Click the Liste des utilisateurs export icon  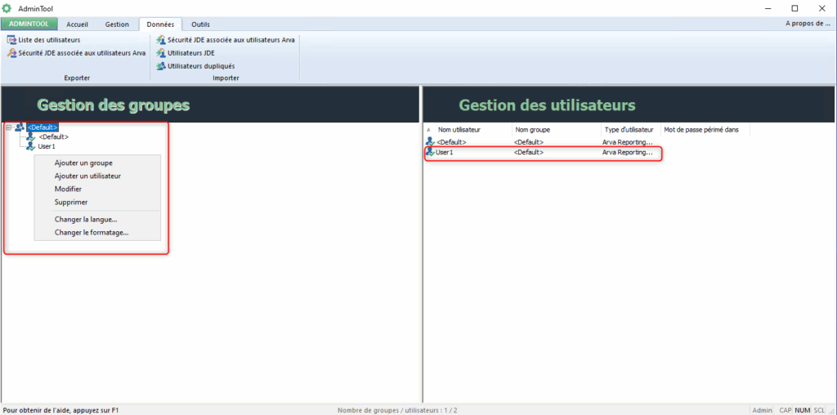[11, 40]
